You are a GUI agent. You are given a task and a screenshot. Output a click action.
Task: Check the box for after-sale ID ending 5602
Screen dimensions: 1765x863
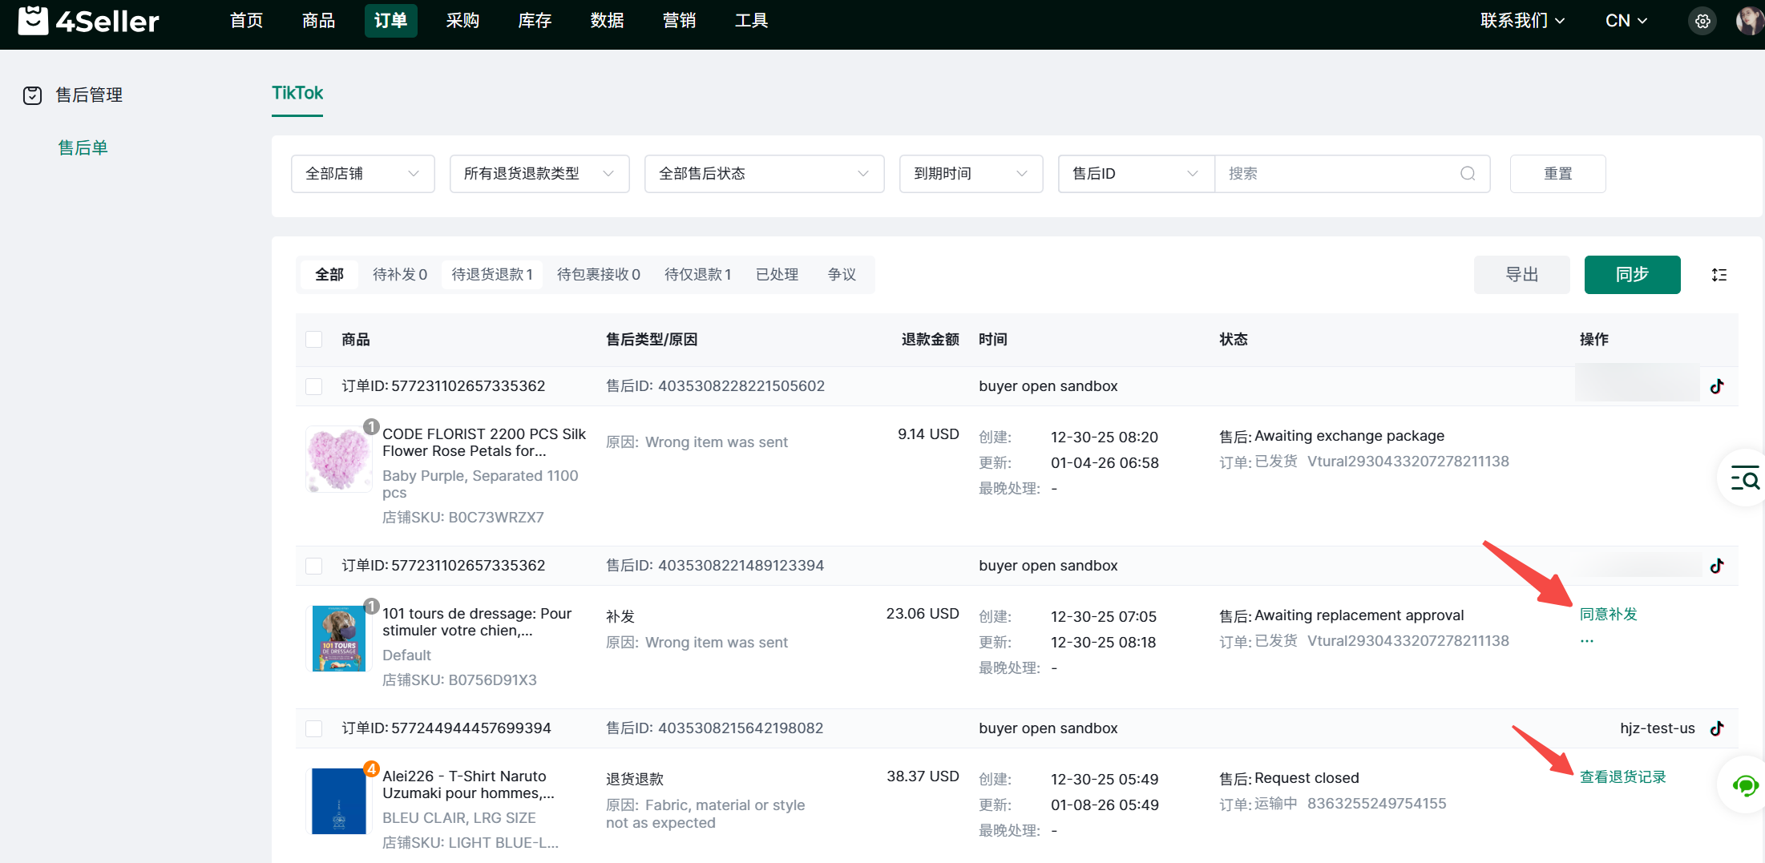pos(314,386)
